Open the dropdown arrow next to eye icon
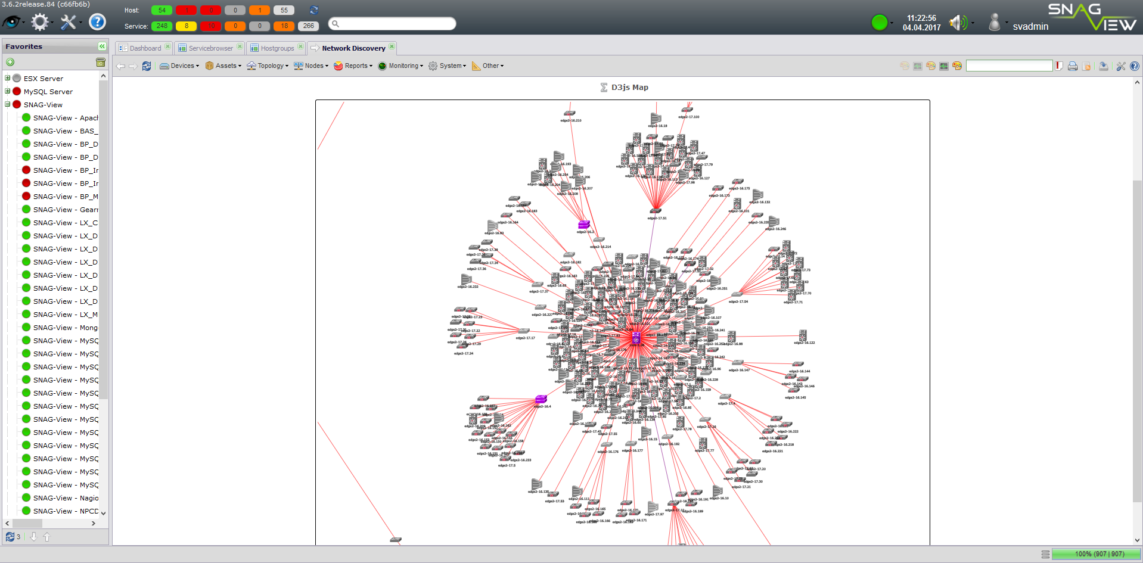This screenshot has width=1143, height=563. [x=23, y=23]
